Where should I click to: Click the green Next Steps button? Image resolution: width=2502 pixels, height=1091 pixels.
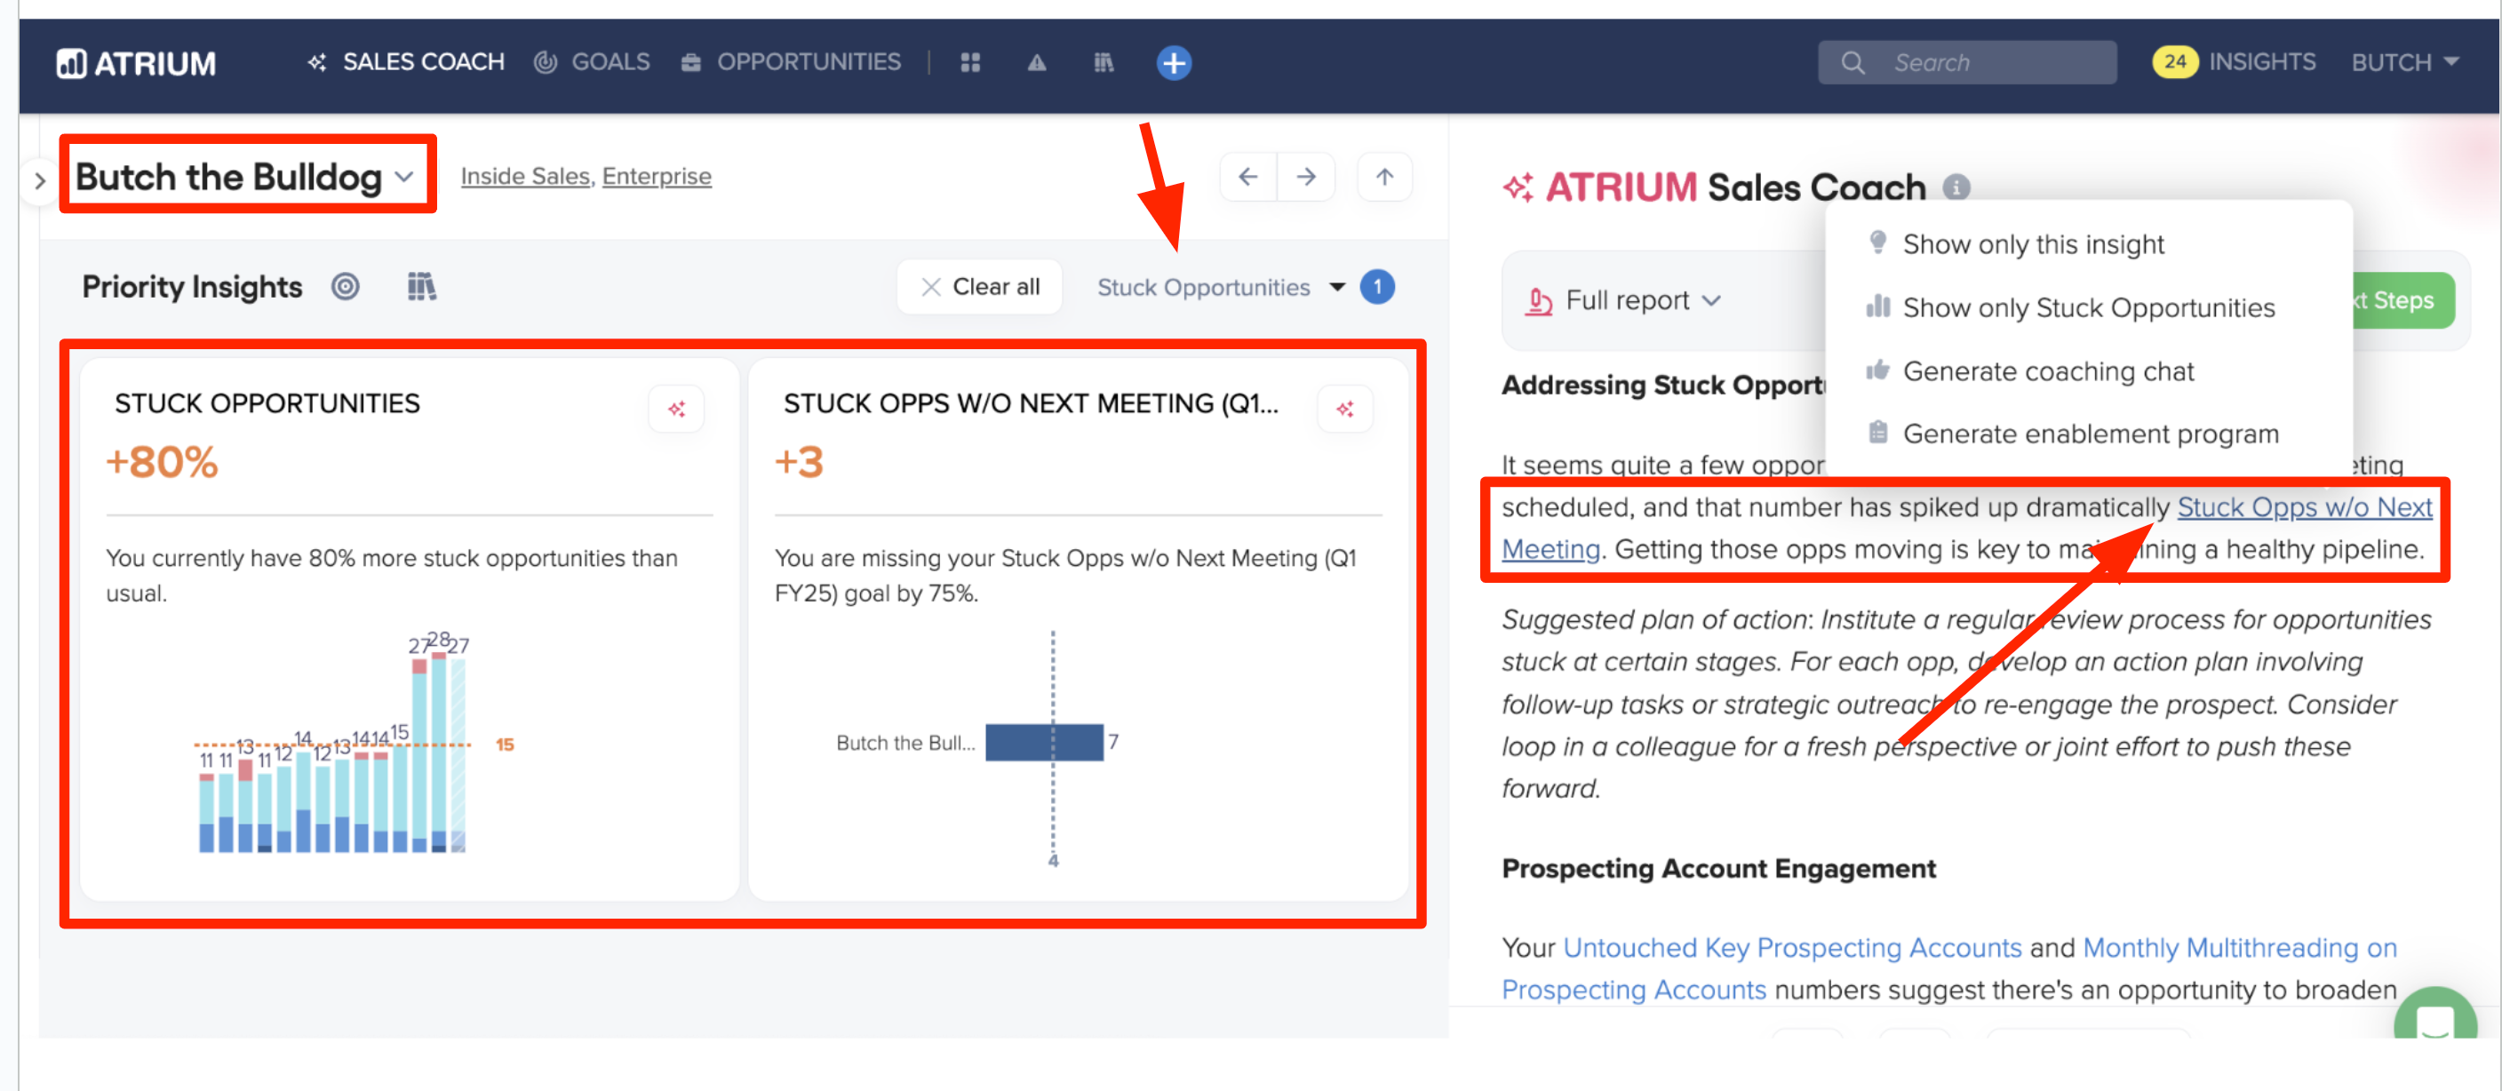[2405, 301]
